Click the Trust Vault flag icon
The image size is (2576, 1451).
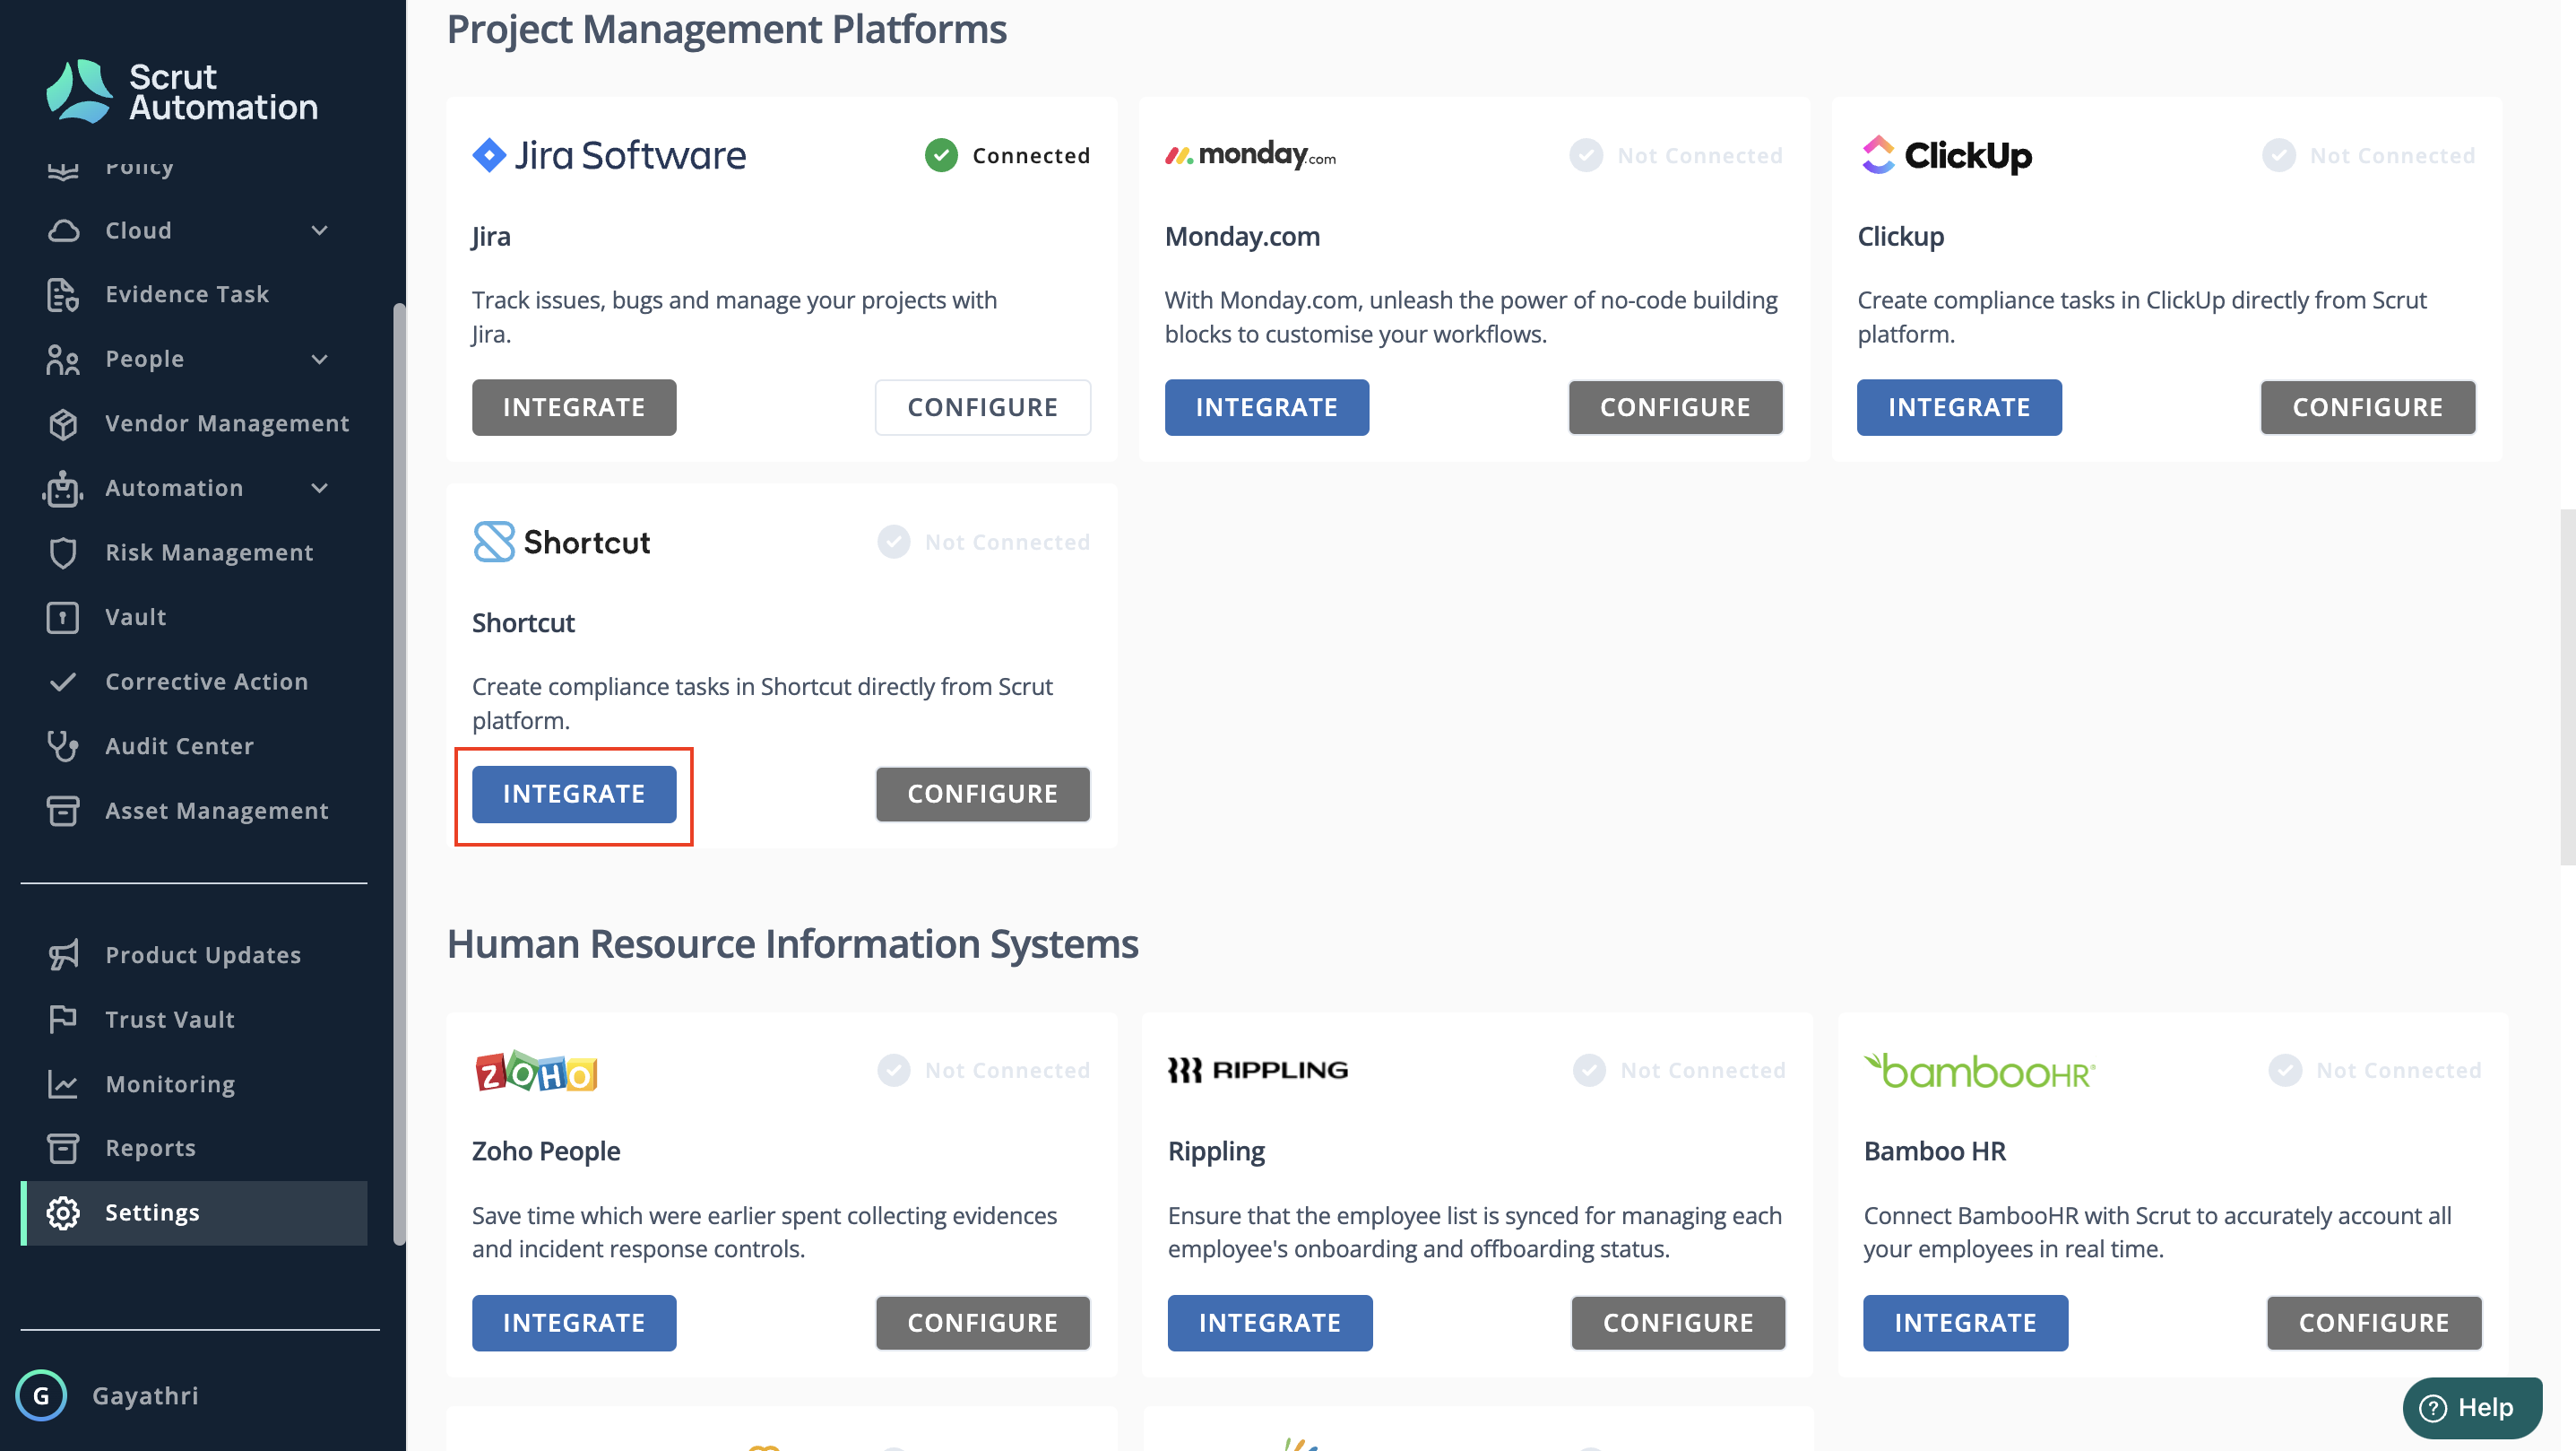point(63,1020)
